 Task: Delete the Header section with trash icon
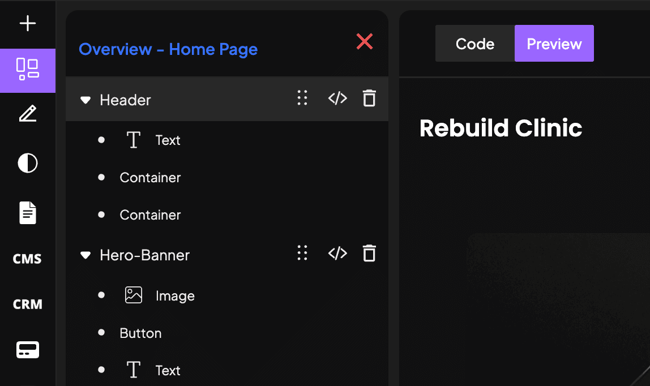pos(369,98)
